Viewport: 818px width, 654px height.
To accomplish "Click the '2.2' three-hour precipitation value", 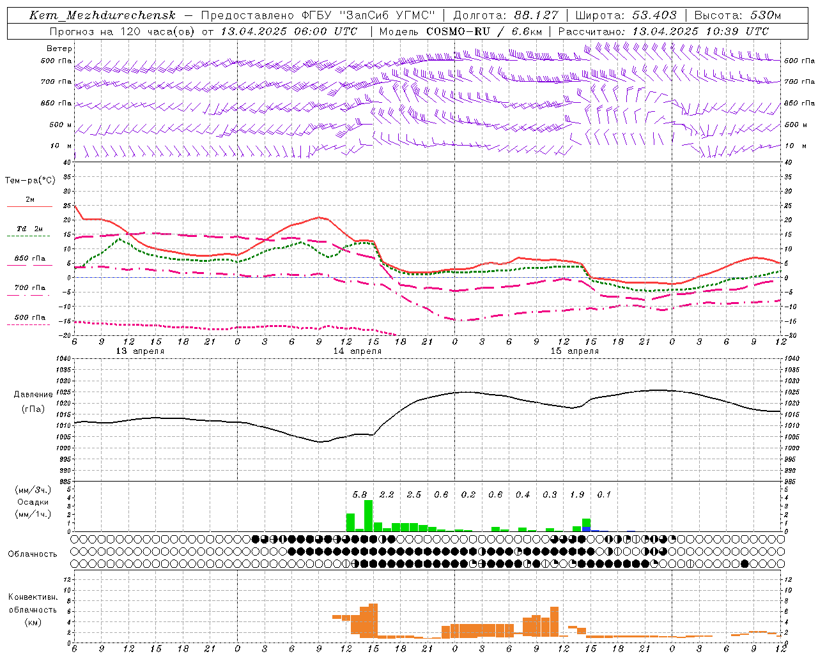I will [387, 494].
